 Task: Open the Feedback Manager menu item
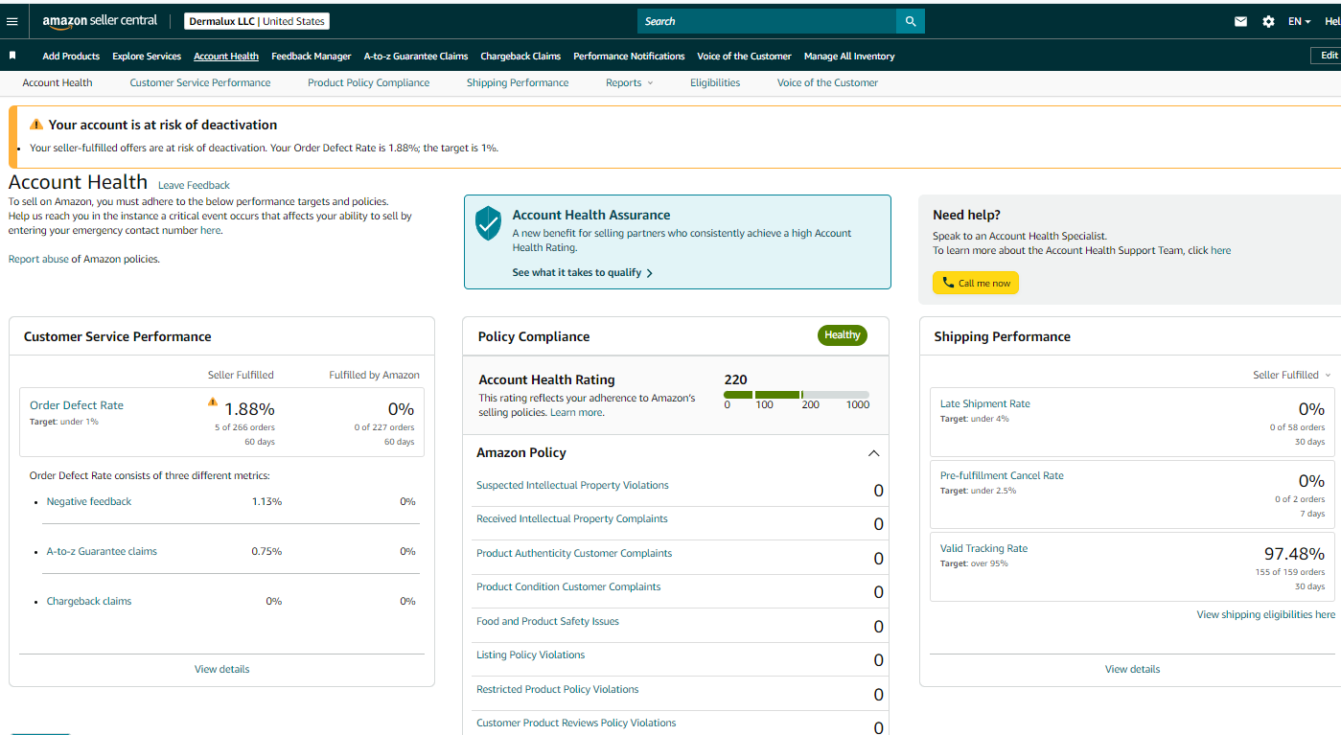coord(312,57)
